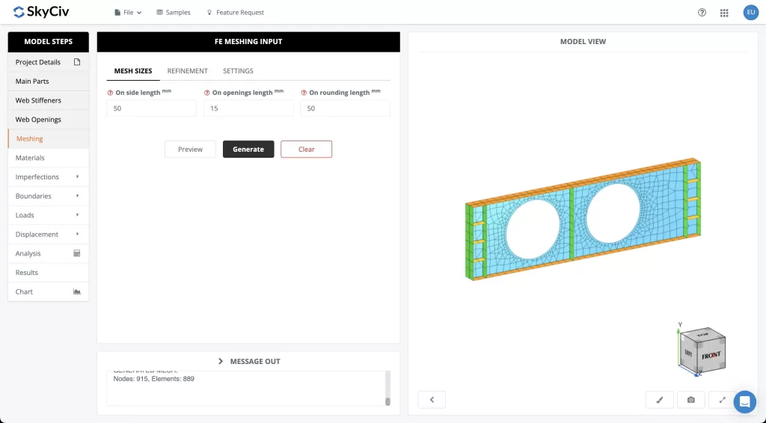The width and height of the screenshot is (766, 423).
Task: Click the Preview button
Action: tap(190, 149)
